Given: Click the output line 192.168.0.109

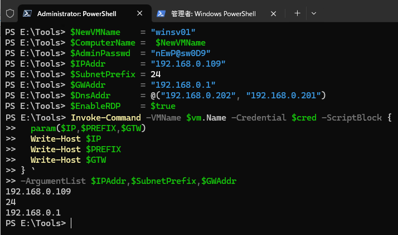Looking at the screenshot, I should point(38,192).
